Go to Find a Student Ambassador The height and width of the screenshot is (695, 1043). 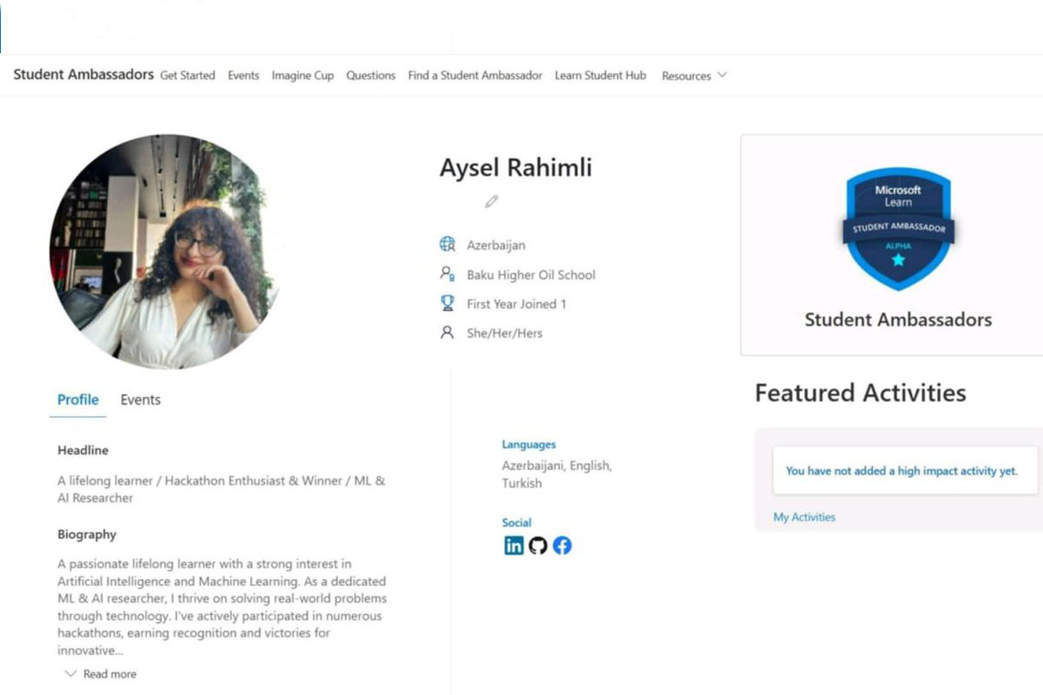click(x=475, y=76)
